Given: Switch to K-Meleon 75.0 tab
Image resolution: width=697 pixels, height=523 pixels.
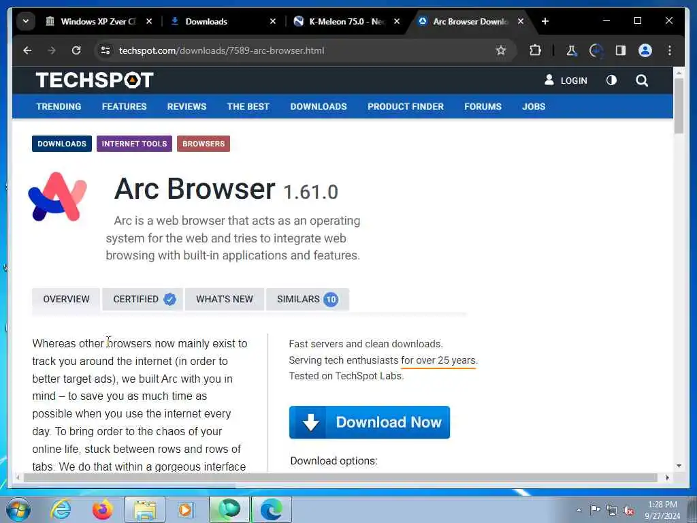Looking at the screenshot, I should [x=346, y=21].
